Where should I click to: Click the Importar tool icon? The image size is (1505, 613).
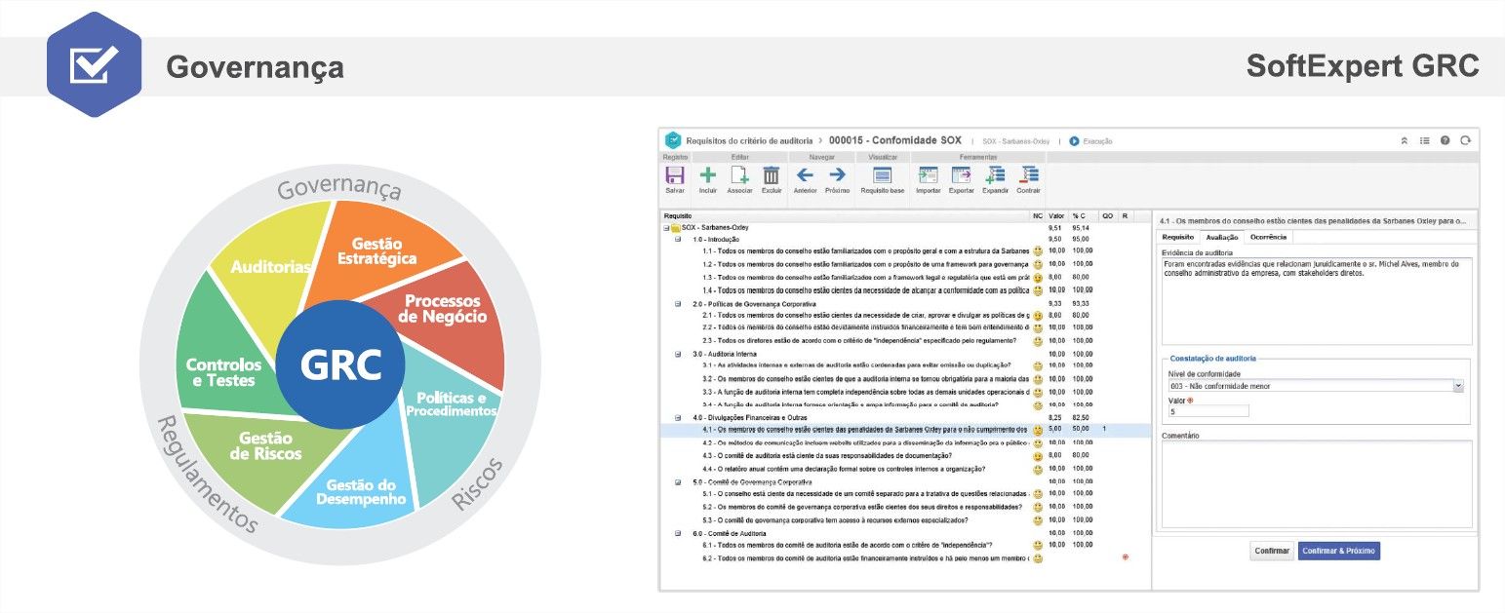[928, 175]
